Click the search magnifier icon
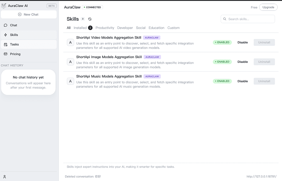Image resolution: width=282 pixels, height=181 pixels. pos(225,19)
